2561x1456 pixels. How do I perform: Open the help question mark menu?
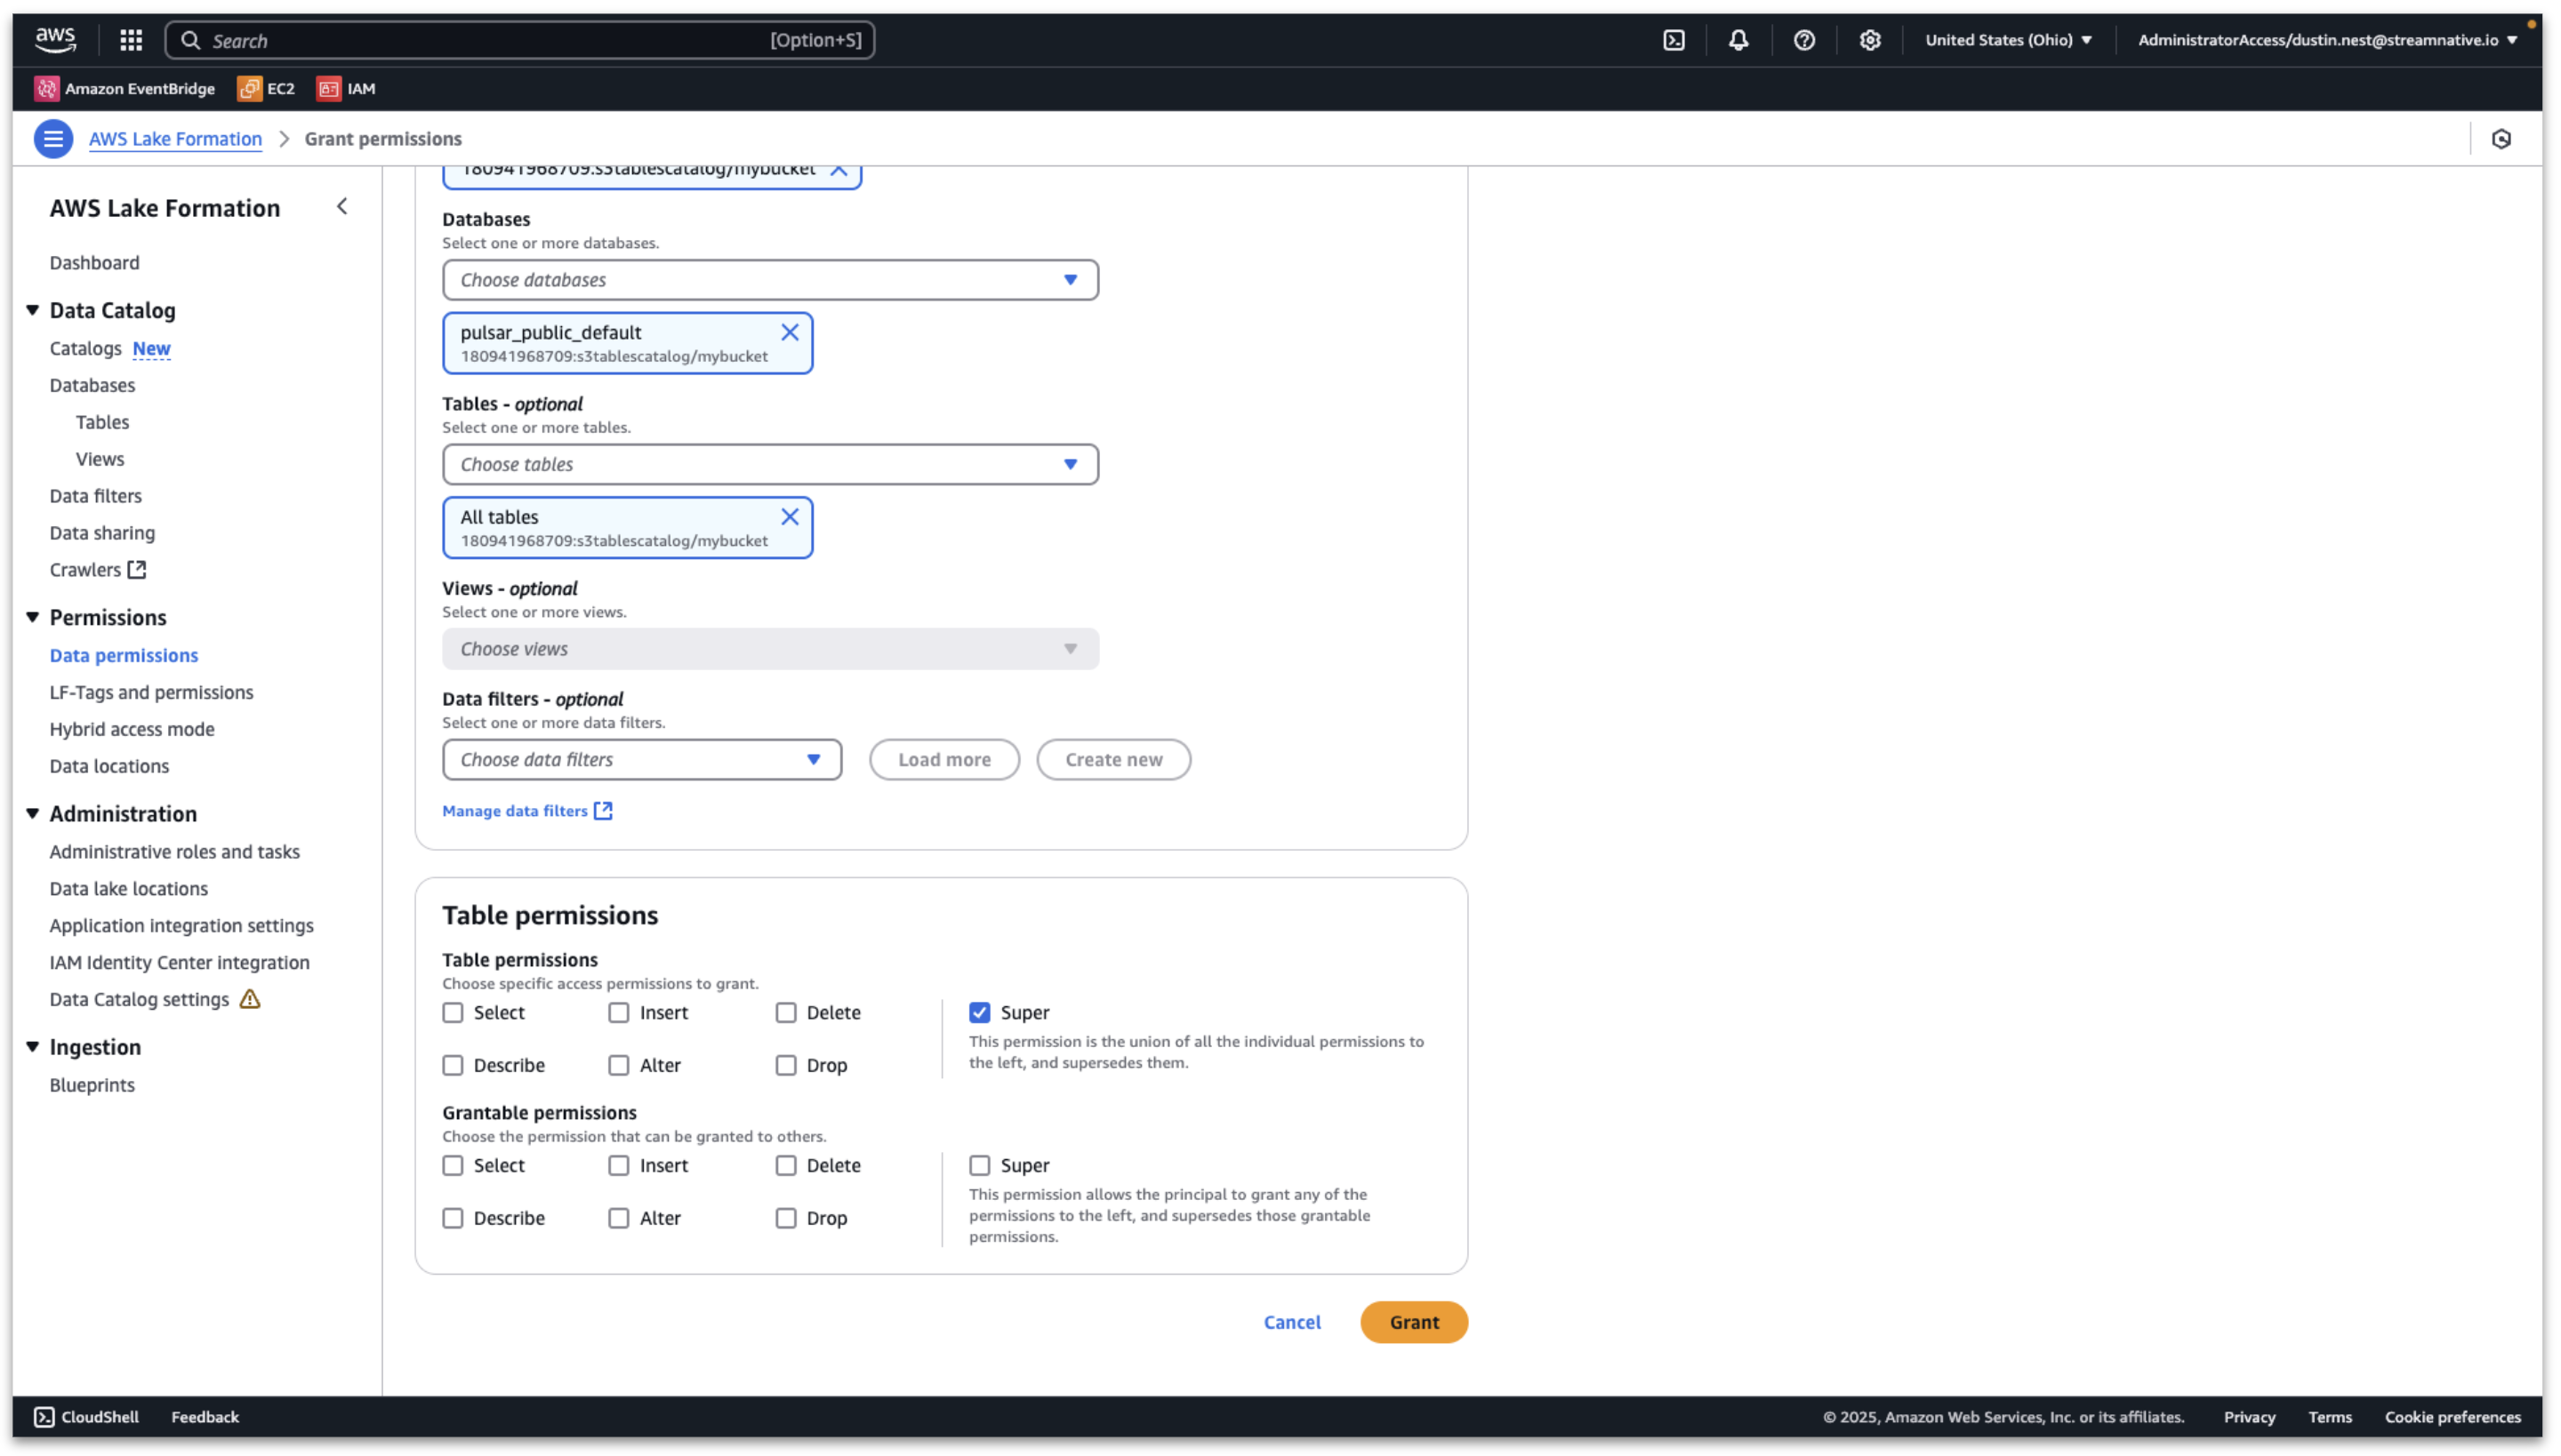[x=1803, y=40]
